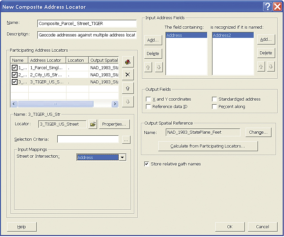The height and width of the screenshot is (237, 284).
Task: Click the Selection Criteria input field
Action: click(88, 139)
